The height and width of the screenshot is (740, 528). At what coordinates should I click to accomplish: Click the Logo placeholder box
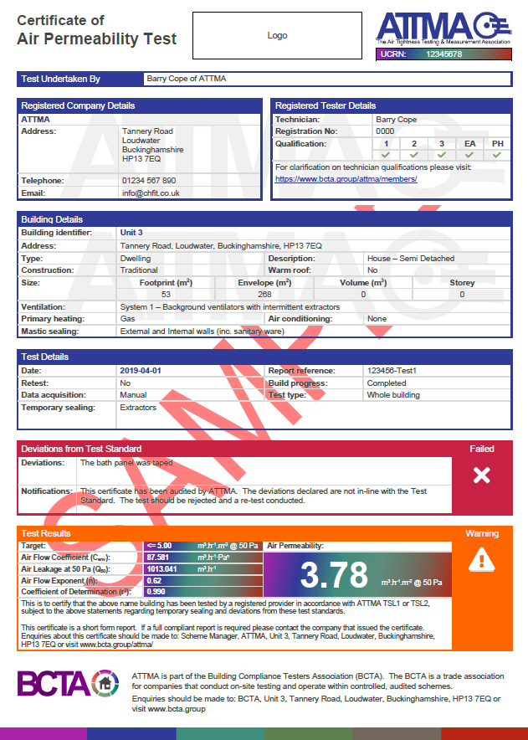277,35
